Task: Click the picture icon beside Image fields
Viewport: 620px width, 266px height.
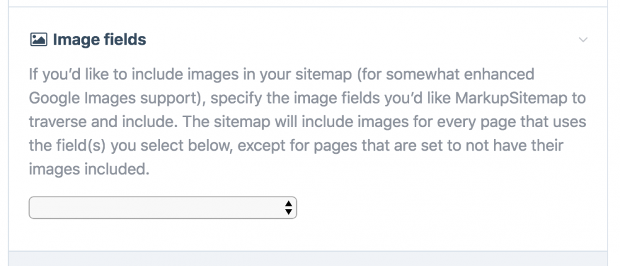Action: pos(38,40)
